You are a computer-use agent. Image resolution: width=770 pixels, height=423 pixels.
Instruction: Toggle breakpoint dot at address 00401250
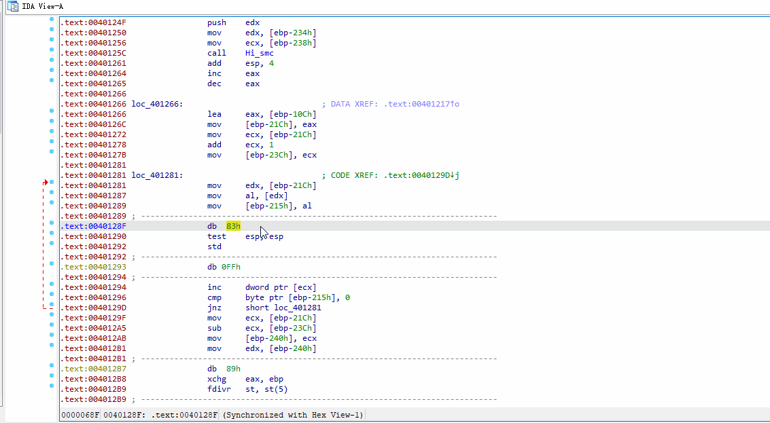tap(52, 29)
